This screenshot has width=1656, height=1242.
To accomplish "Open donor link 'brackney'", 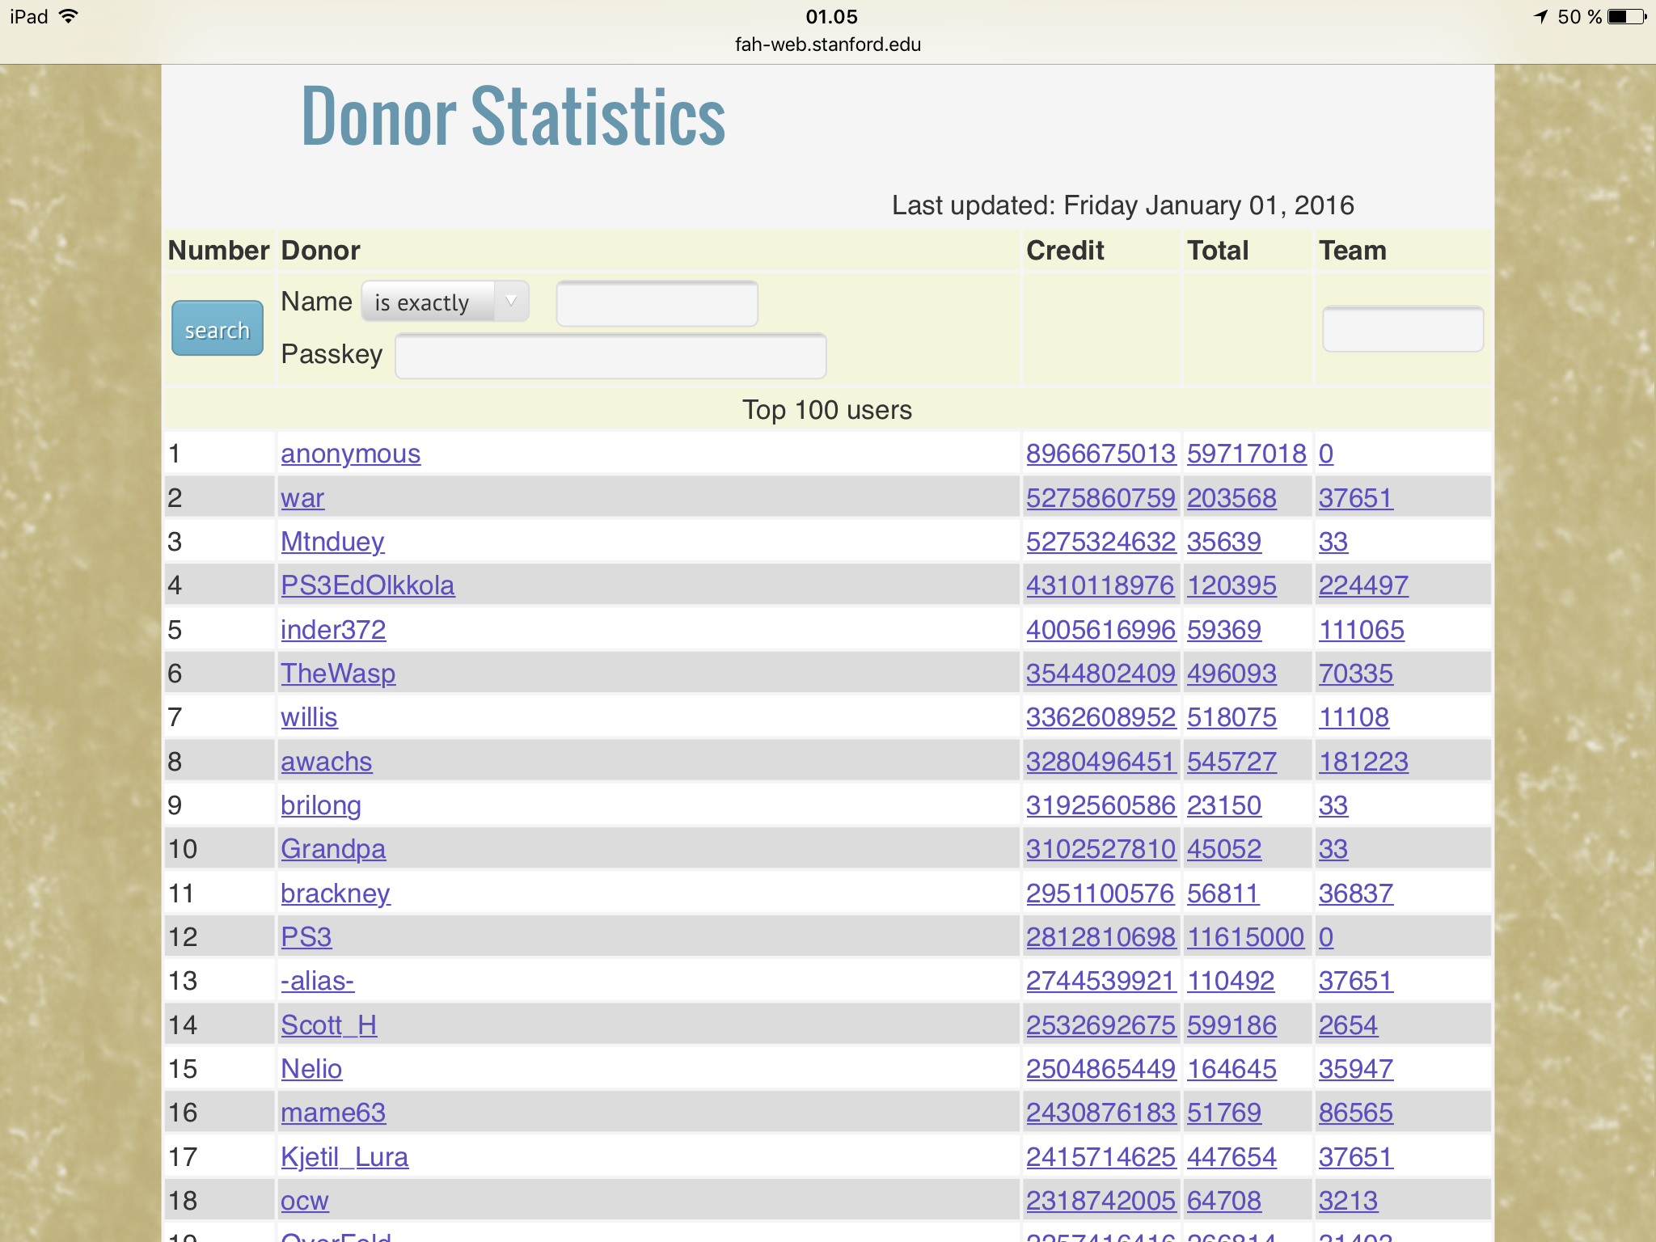I will click(336, 893).
